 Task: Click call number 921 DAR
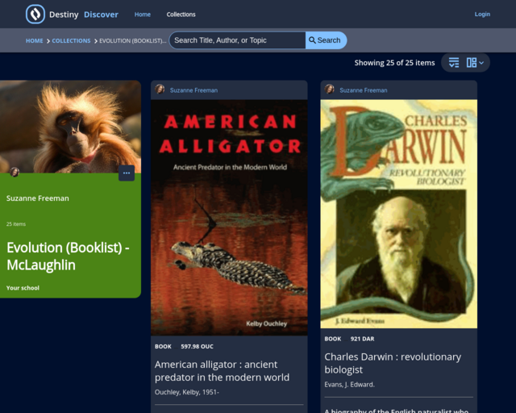(x=362, y=339)
